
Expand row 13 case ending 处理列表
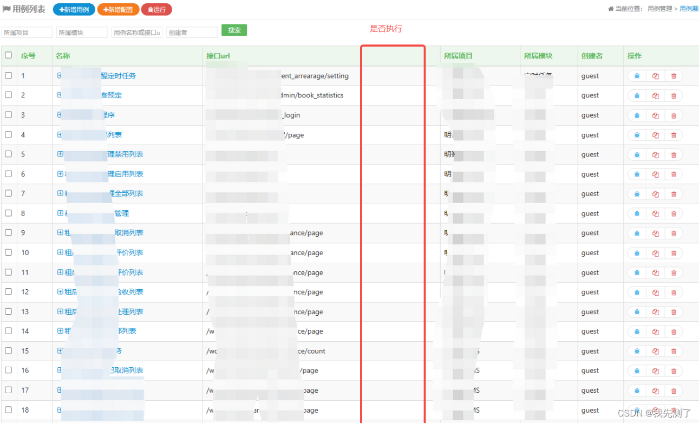pos(60,311)
